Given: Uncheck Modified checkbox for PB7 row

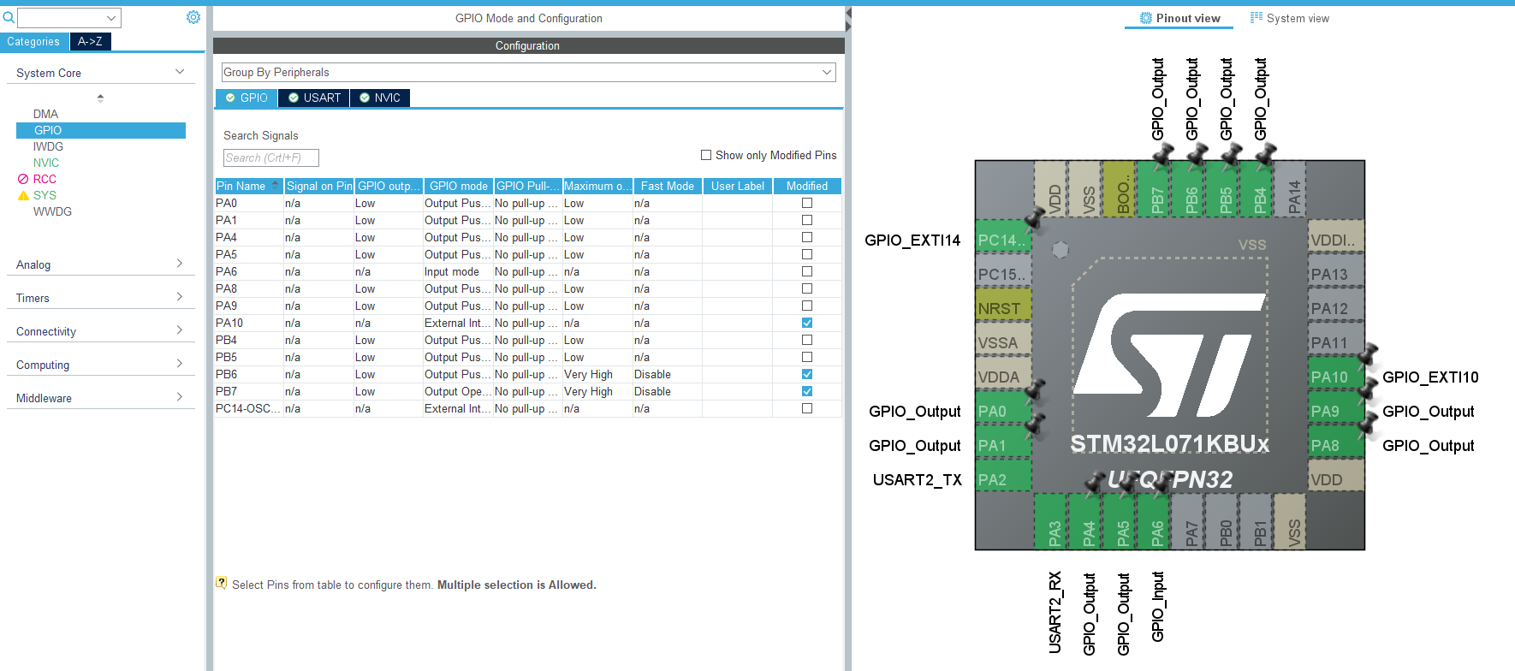Looking at the screenshot, I should pos(807,391).
